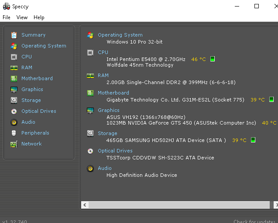Go to the RAM section in sidebar
The width and height of the screenshot is (278, 223).
(27, 68)
